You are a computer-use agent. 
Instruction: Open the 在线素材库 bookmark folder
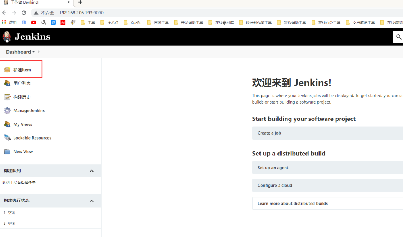[221, 23]
